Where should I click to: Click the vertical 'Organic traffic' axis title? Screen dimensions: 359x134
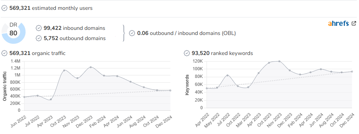tap(5, 86)
